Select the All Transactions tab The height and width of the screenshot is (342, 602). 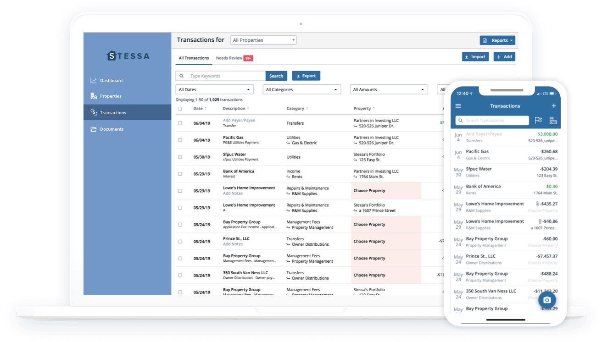(x=194, y=58)
